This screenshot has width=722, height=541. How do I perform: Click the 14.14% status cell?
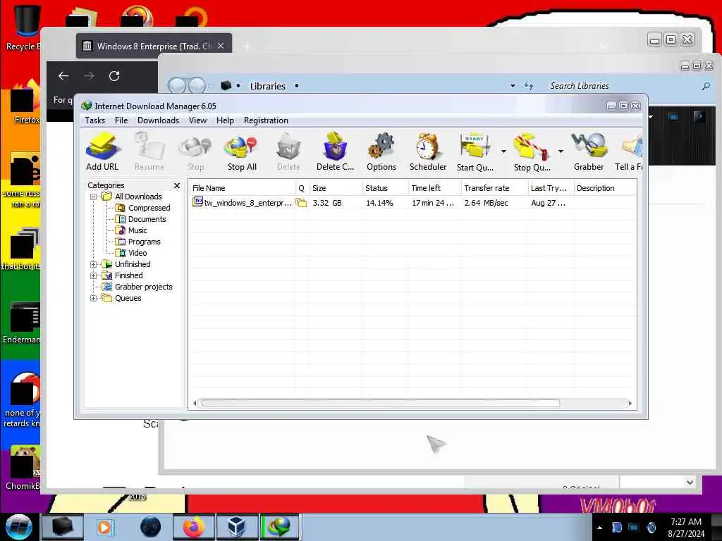[x=379, y=203]
